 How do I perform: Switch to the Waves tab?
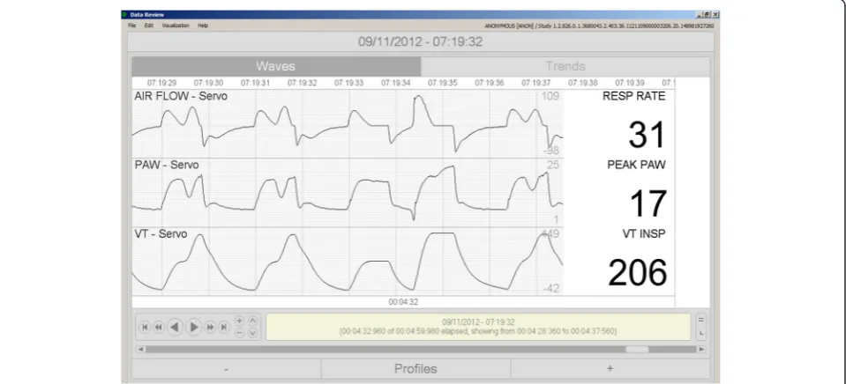point(276,66)
